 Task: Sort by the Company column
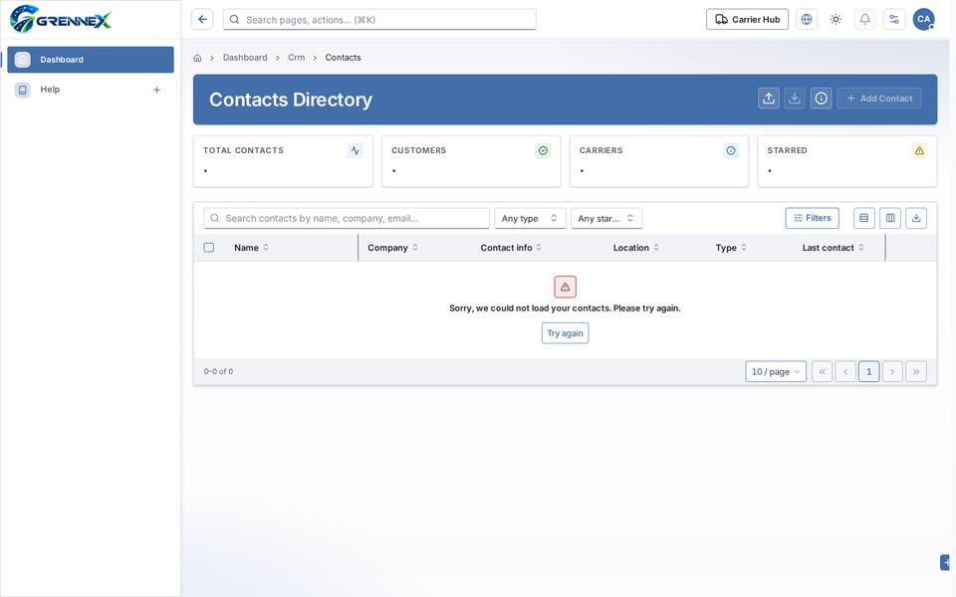tap(392, 248)
